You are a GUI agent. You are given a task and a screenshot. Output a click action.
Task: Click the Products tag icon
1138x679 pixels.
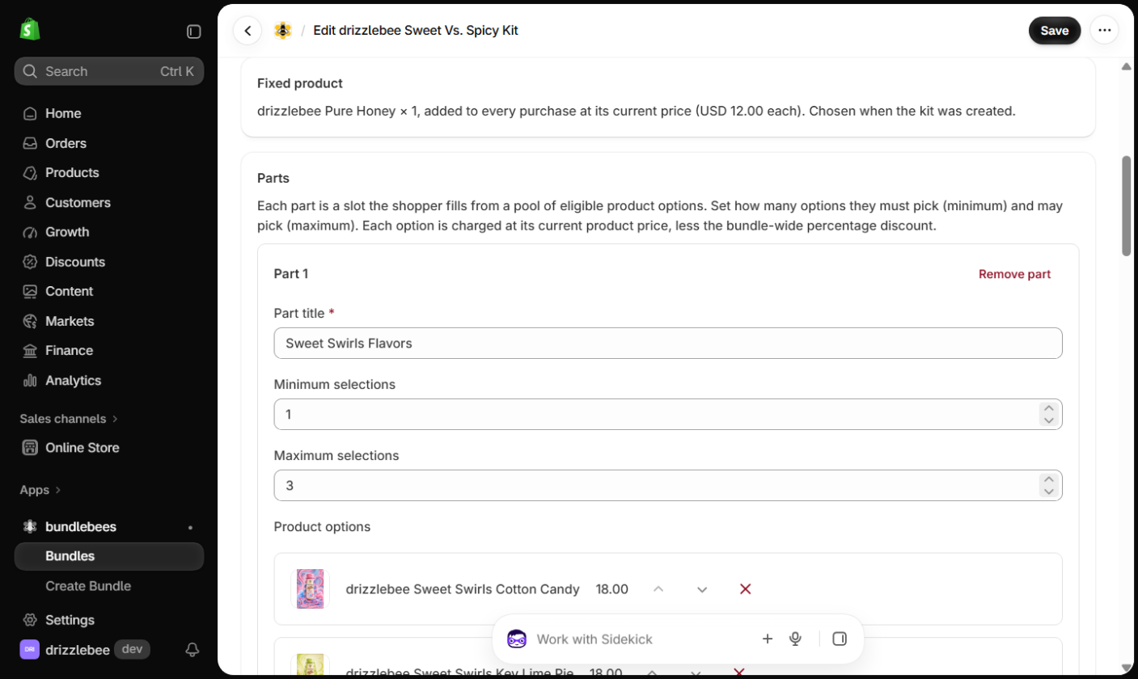click(30, 173)
